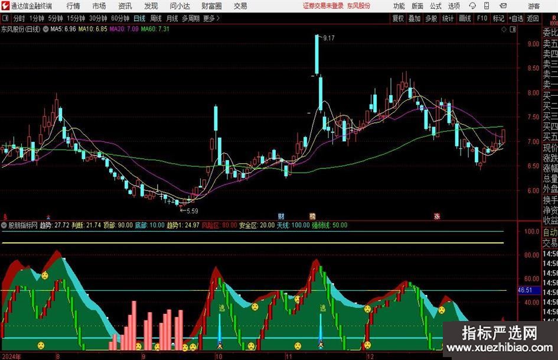Screen dimensions: 558x360
Task: Click the MA60: 7.31 value label
Action: click(x=155, y=29)
